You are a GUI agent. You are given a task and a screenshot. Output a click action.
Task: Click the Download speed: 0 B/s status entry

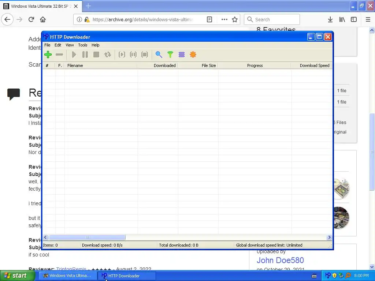(x=102, y=245)
